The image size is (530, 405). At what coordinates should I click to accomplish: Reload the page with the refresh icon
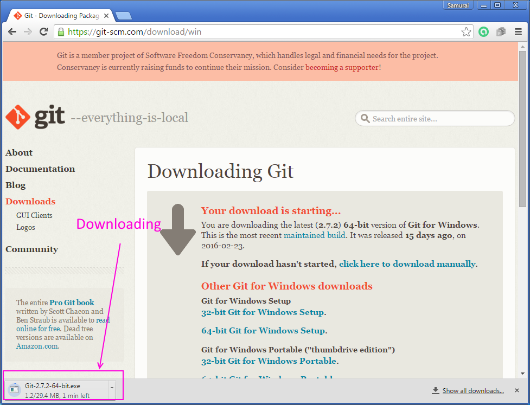click(x=43, y=32)
